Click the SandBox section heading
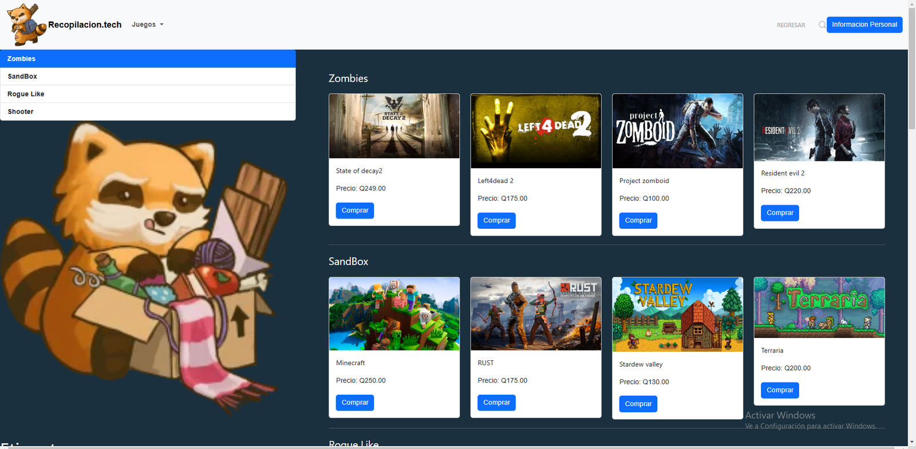This screenshot has height=449, width=916. pyautogui.click(x=348, y=261)
